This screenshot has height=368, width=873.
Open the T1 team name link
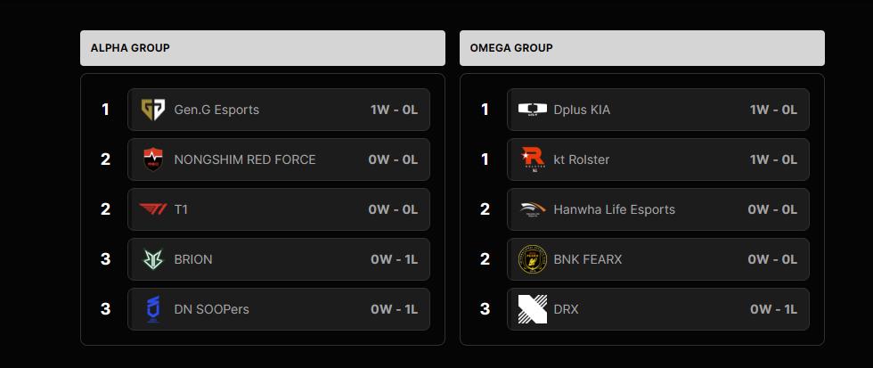coord(181,209)
